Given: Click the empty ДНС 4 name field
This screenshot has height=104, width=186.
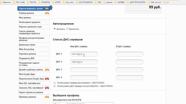Looking at the screenshot, I should 84,77.
